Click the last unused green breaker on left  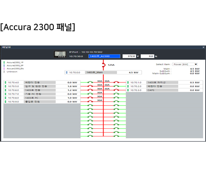(x=90, y=136)
